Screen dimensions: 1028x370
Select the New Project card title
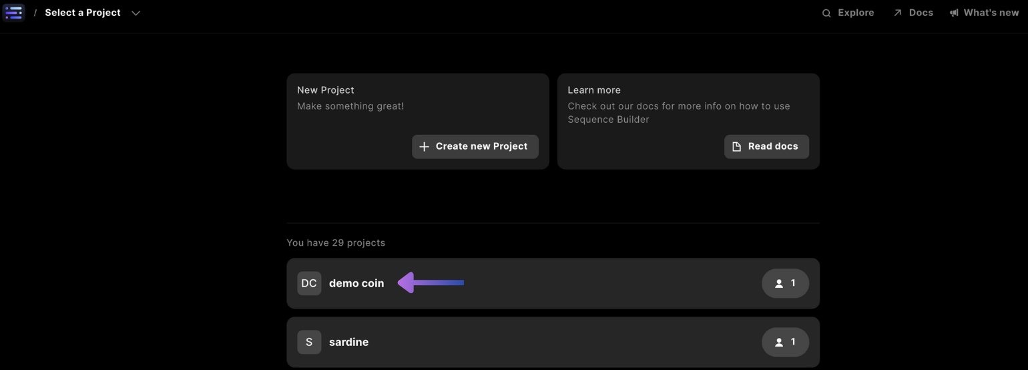tap(326, 90)
